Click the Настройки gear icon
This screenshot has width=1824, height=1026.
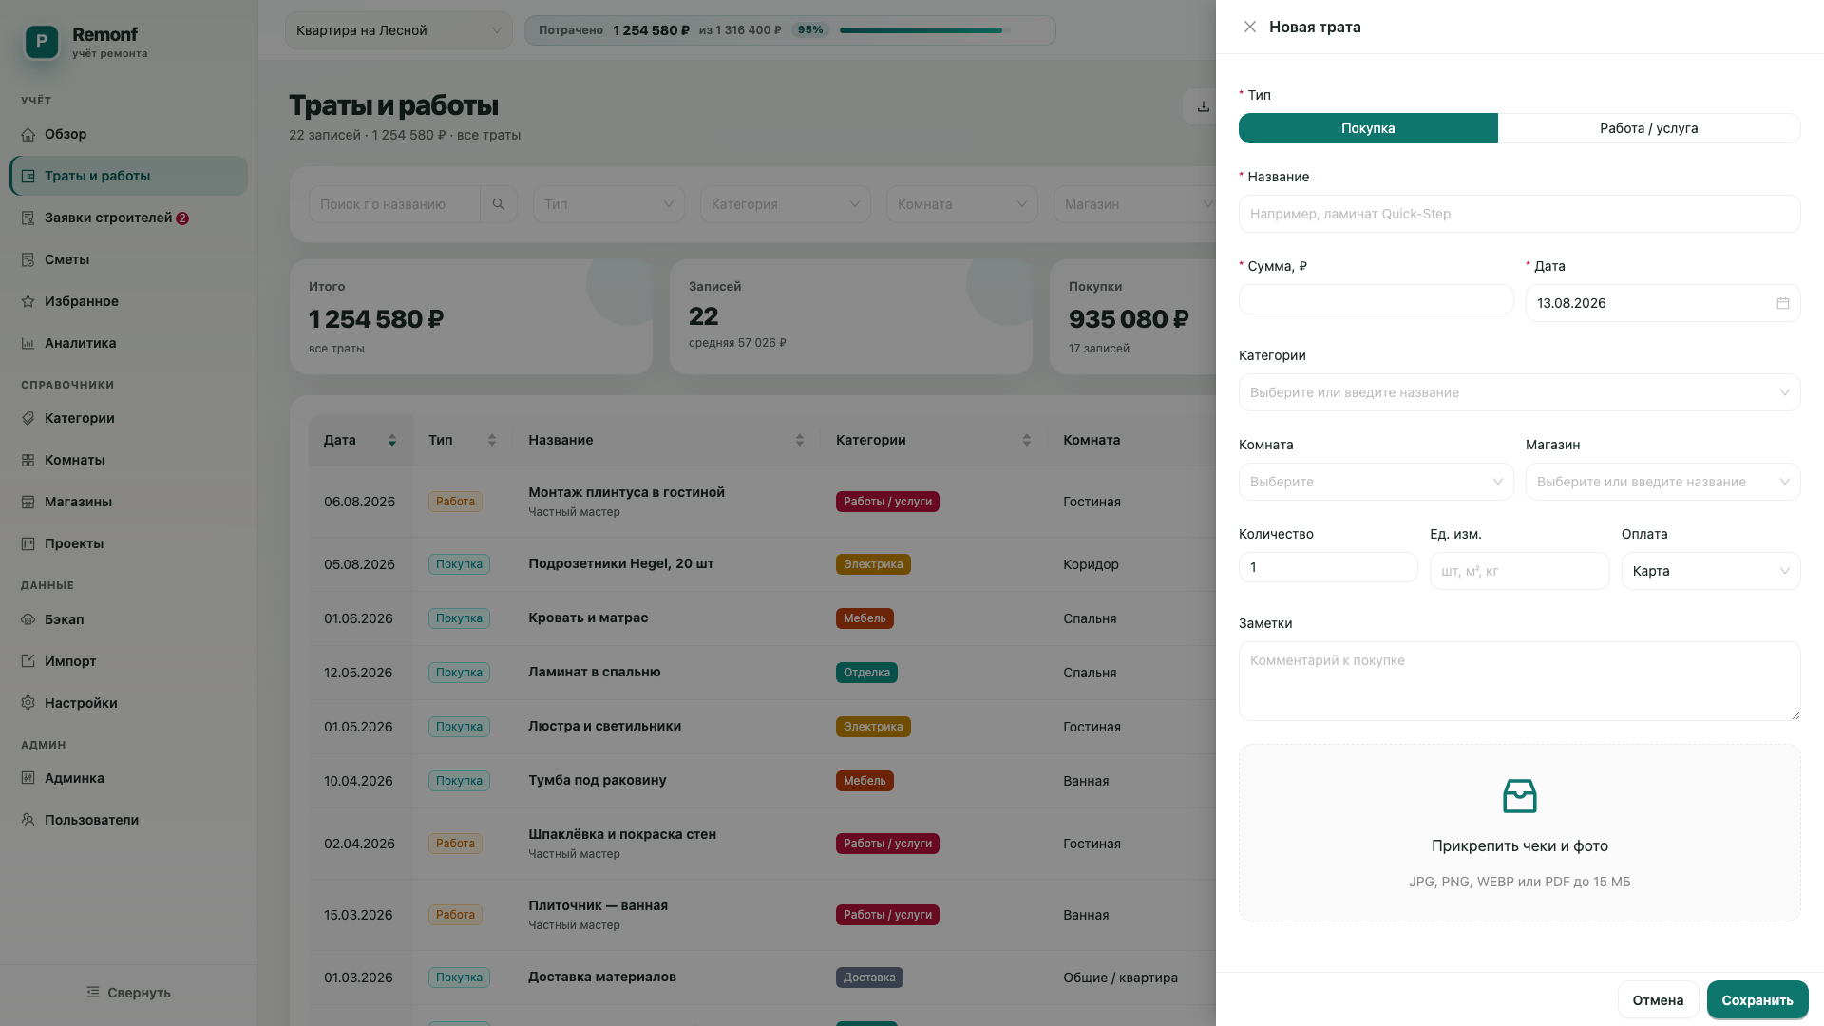click(x=28, y=703)
